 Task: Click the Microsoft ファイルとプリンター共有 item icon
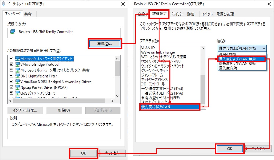click(x=17, y=70)
